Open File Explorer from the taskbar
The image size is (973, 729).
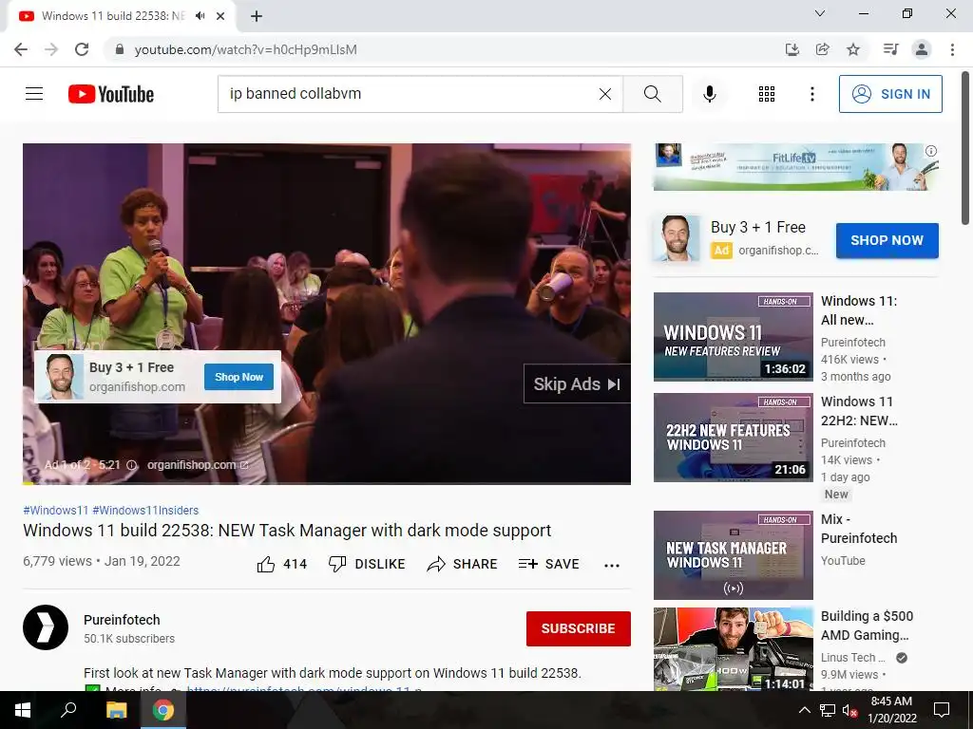[x=116, y=710]
